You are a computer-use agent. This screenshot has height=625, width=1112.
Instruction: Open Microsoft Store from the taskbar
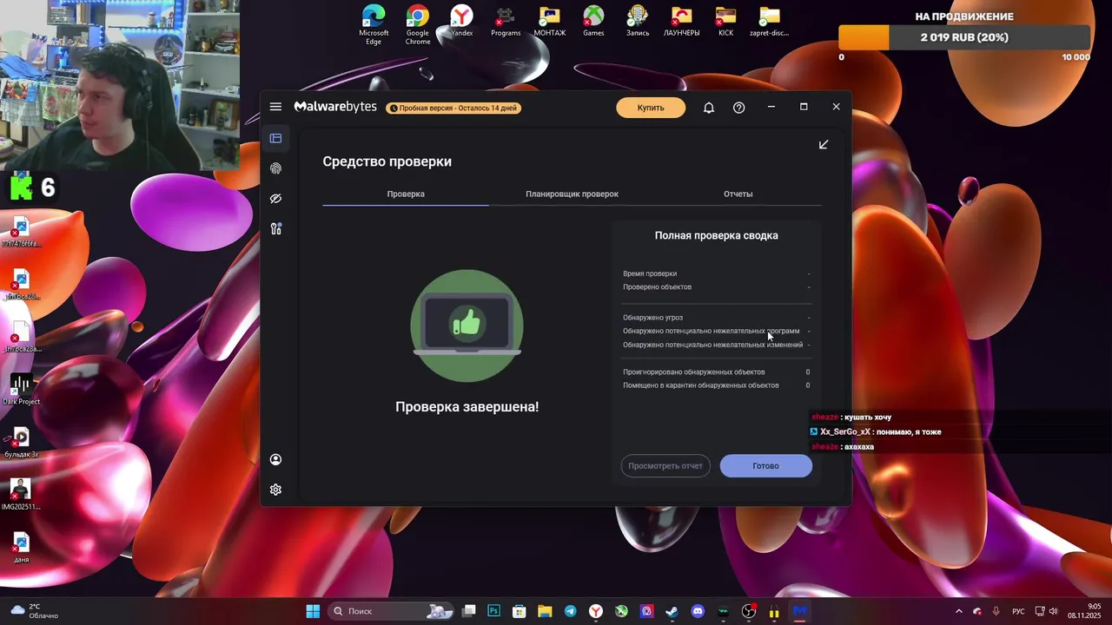click(x=519, y=611)
